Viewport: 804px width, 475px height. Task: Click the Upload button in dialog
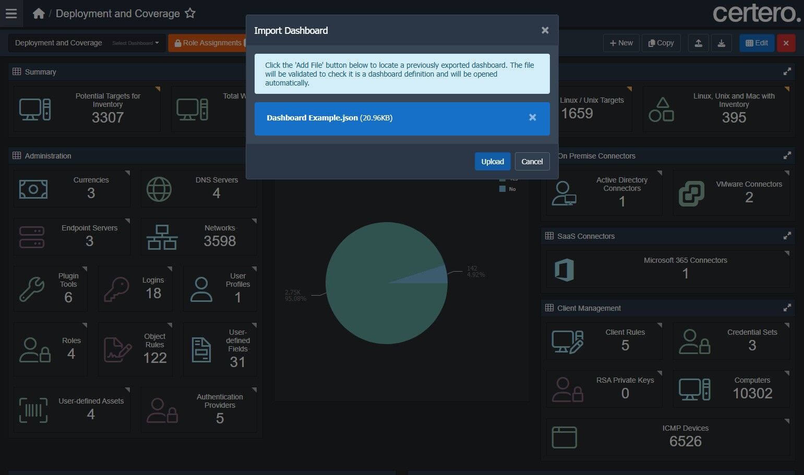pyautogui.click(x=493, y=162)
